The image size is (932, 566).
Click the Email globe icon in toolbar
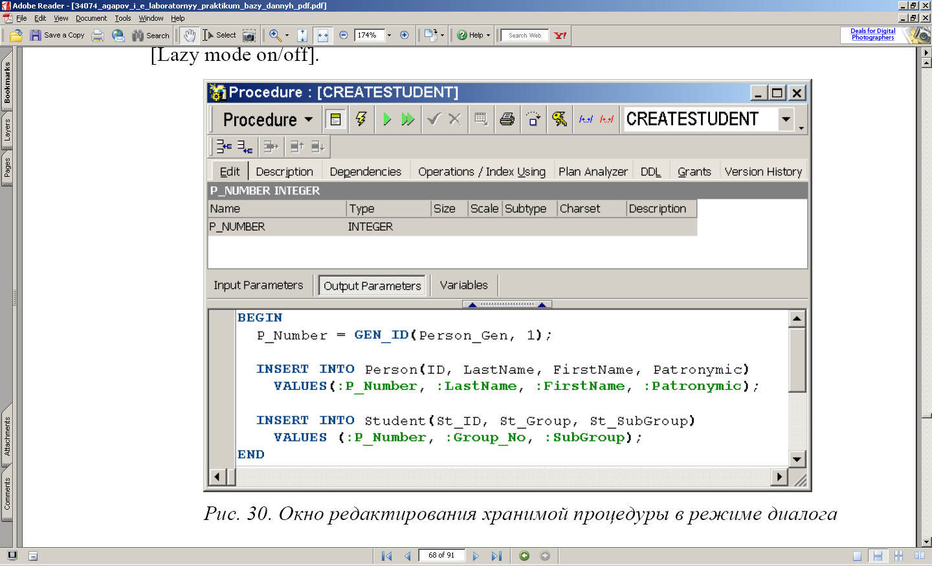[x=118, y=36]
